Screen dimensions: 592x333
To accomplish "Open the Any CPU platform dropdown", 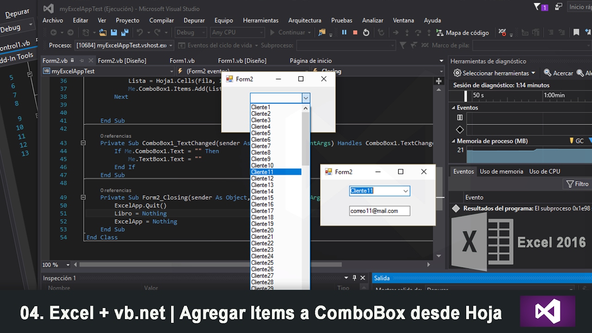I will point(237,32).
